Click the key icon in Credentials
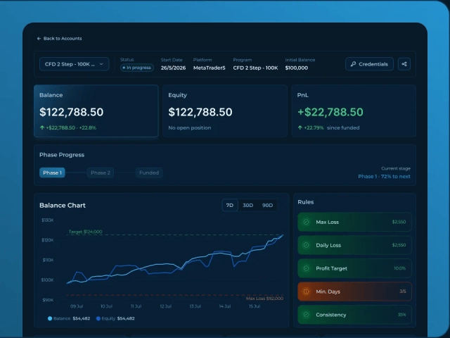This screenshot has height=338, width=450. pyautogui.click(x=353, y=64)
